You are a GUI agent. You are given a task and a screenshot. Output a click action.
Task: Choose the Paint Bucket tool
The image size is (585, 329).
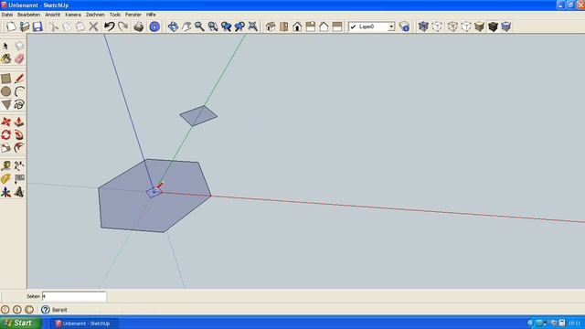click(x=5, y=58)
